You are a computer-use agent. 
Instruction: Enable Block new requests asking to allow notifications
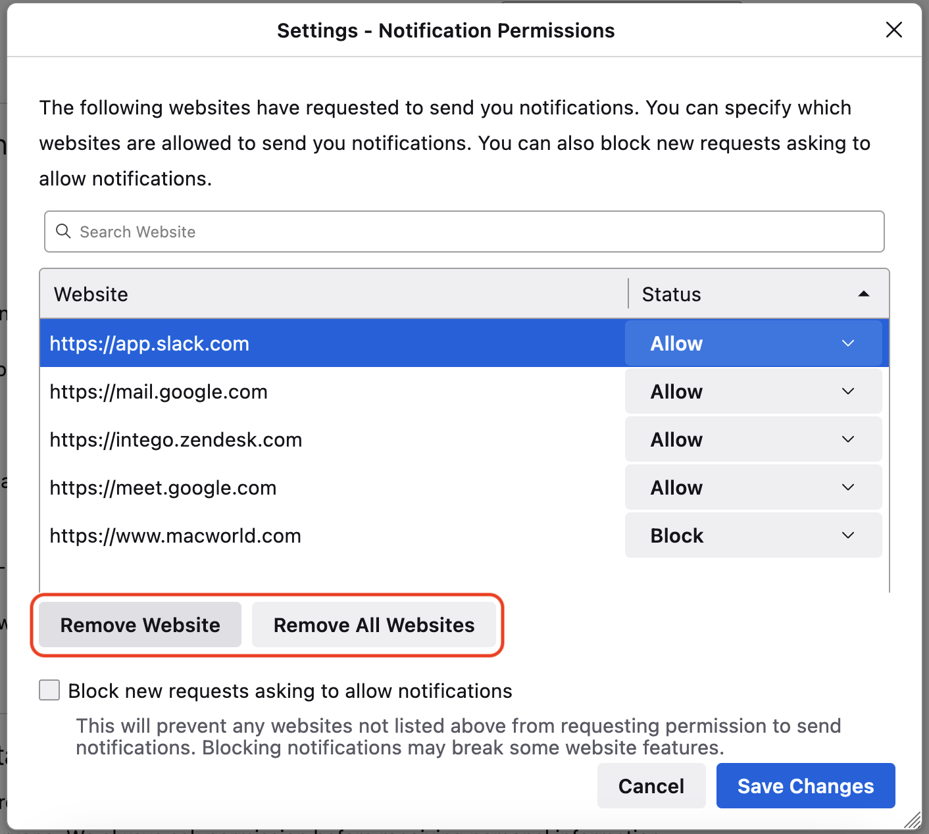point(49,691)
